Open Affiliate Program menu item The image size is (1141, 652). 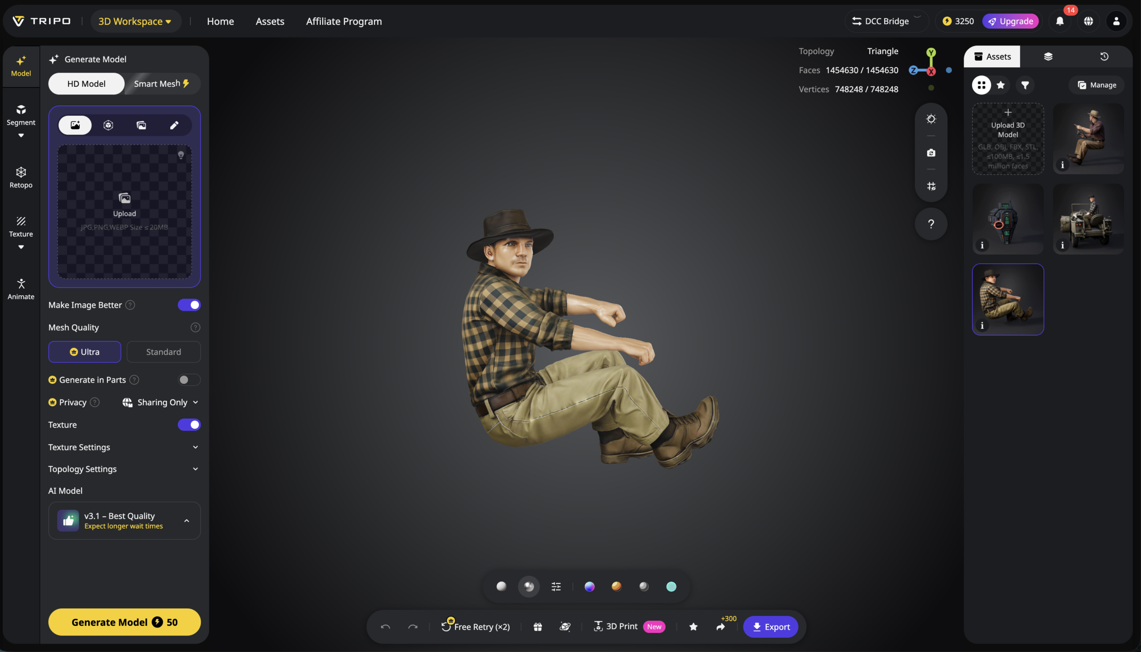[344, 21]
